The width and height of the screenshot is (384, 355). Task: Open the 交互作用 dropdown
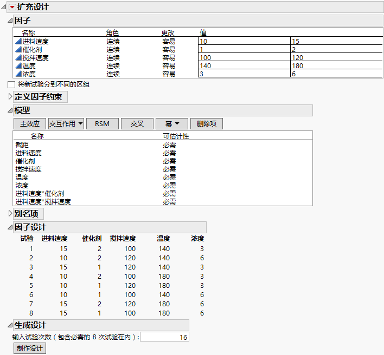point(66,123)
